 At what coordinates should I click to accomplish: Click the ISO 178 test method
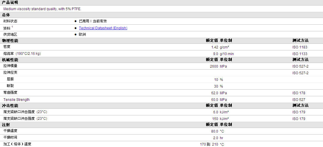coord(299,93)
